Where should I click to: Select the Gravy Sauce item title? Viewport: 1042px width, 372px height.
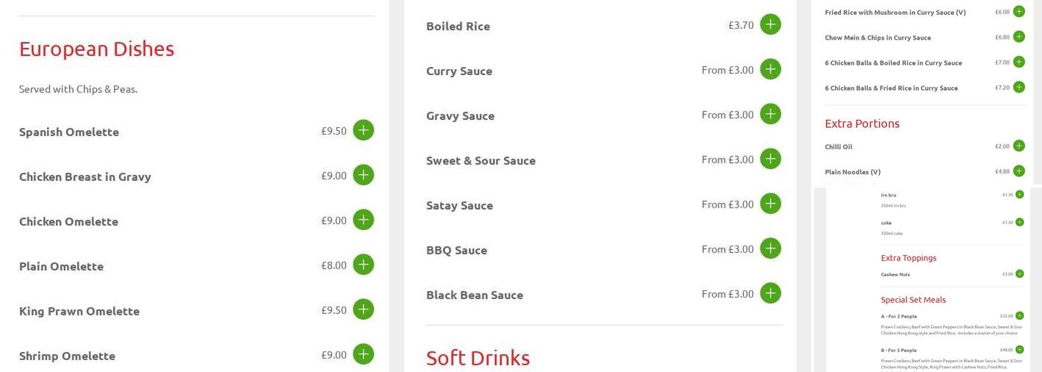click(x=460, y=116)
